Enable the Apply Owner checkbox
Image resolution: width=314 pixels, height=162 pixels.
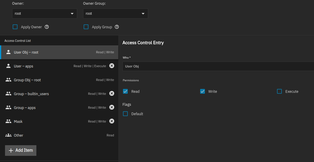coord(15,27)
